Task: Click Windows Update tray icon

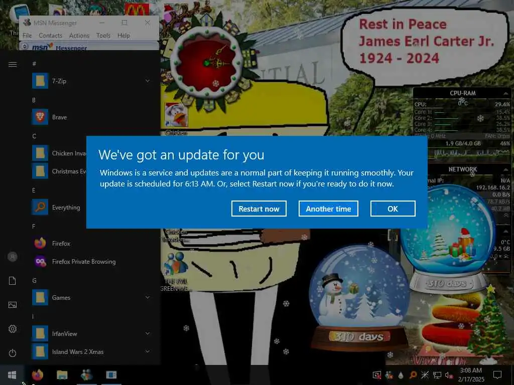Action: click(x=377, y=375)
